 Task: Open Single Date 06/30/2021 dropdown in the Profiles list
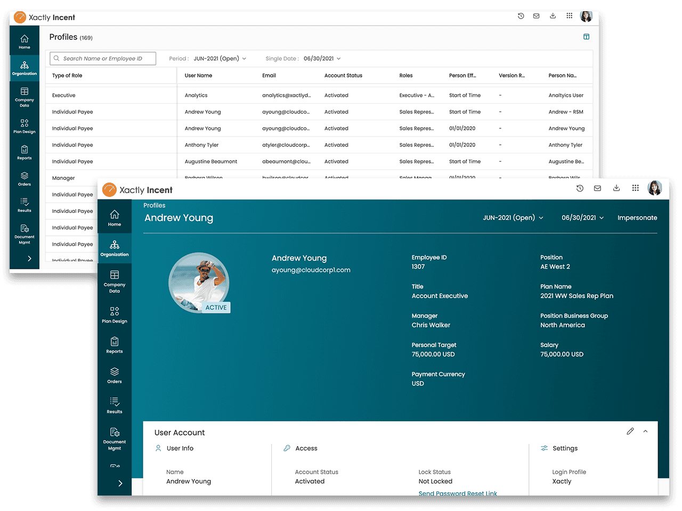point(322,59)
